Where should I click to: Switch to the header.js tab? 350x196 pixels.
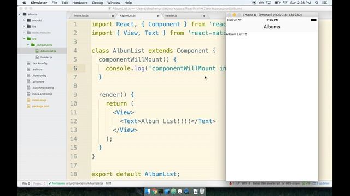point(171,16)
